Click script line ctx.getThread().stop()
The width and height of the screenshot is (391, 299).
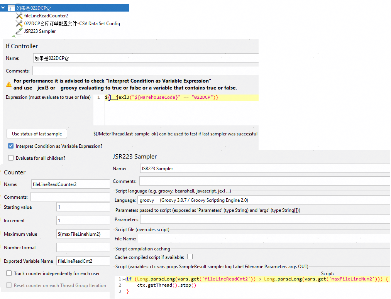coord(167,285)
